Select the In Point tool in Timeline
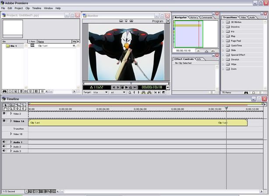269x196 pixels. 23,108
